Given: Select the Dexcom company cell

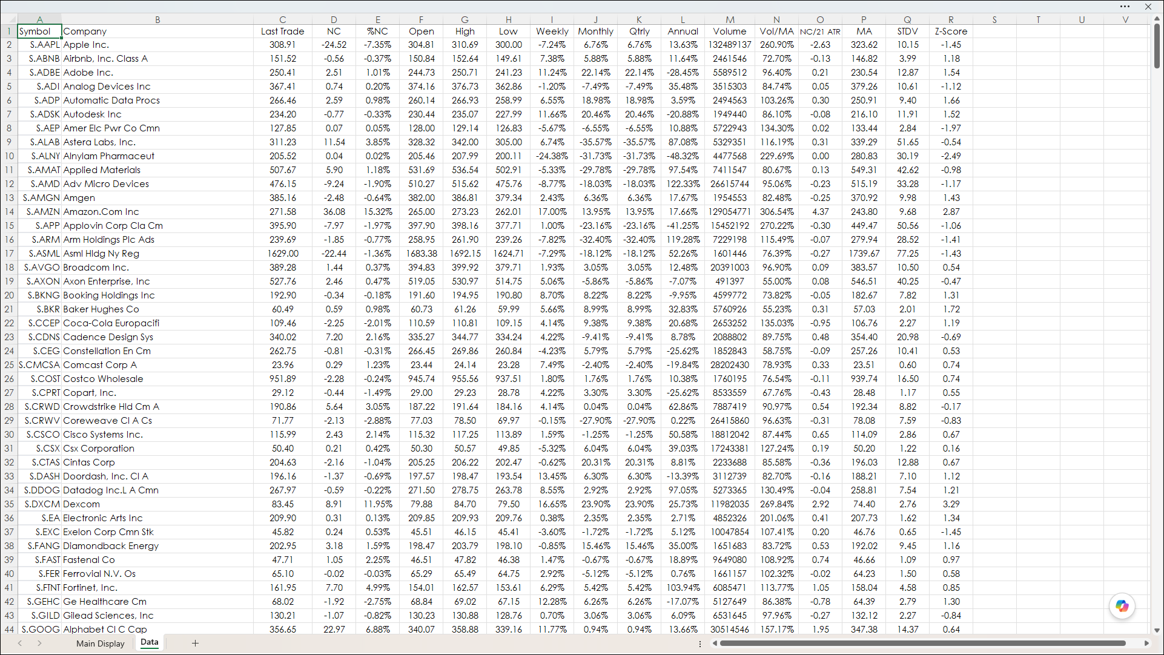Looking at the screenshot, I should 157,504.
